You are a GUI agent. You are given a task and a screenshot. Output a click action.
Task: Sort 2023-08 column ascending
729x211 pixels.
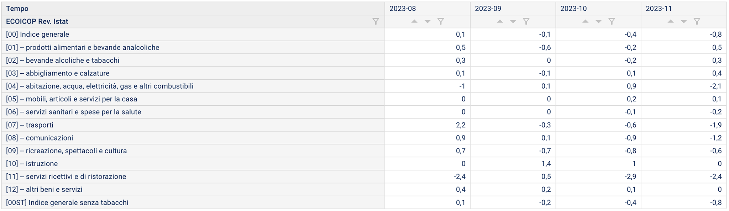(414, 21)
